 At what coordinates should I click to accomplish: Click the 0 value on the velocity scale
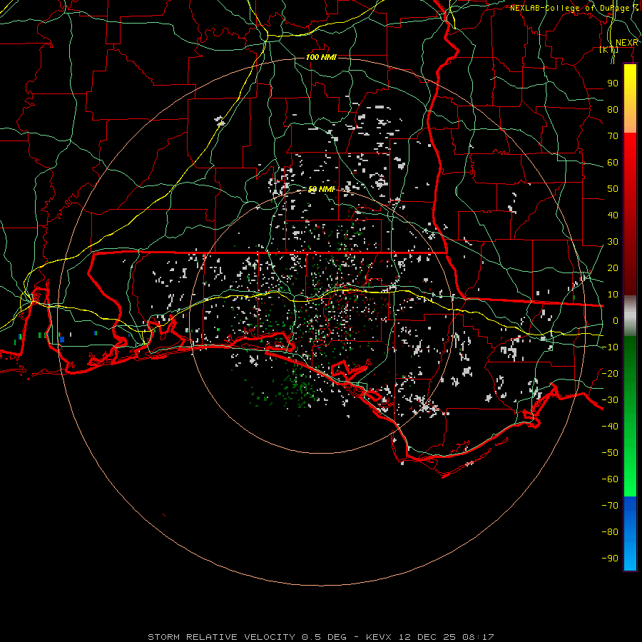click(x=616, y=321)
